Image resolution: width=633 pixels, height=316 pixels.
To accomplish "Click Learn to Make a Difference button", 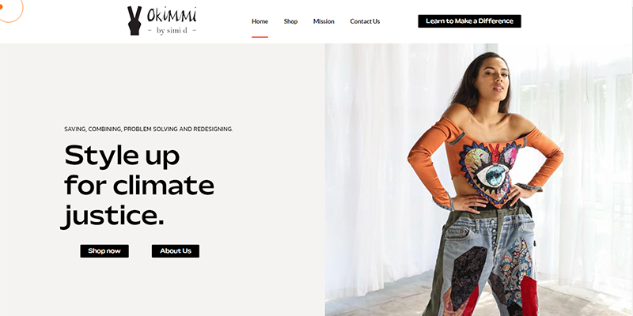I will coord(469,21).
